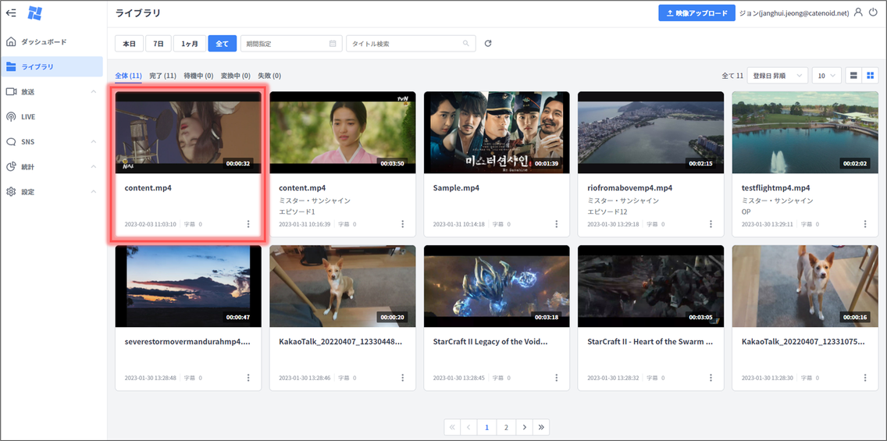Go to page 2 in pagination
This screenshot has height=441, width=887.
point(506,427)
